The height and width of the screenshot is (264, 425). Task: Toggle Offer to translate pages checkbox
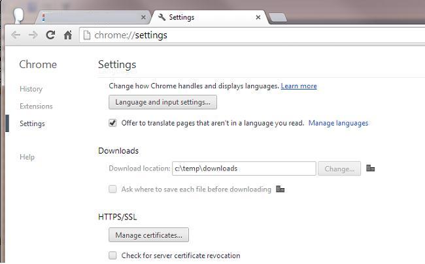pos(112,123)
